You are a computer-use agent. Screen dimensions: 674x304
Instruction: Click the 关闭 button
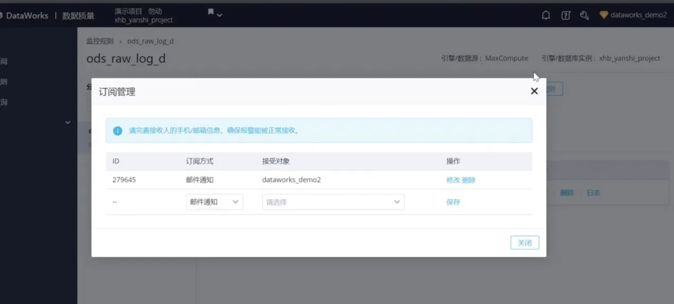coord(525,242)
